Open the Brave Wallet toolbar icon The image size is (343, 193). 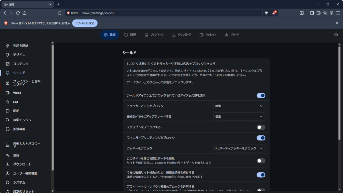[x=319, y=13]
